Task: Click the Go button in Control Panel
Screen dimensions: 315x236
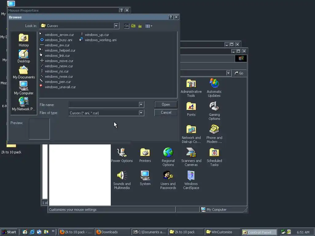Action: 239,73
